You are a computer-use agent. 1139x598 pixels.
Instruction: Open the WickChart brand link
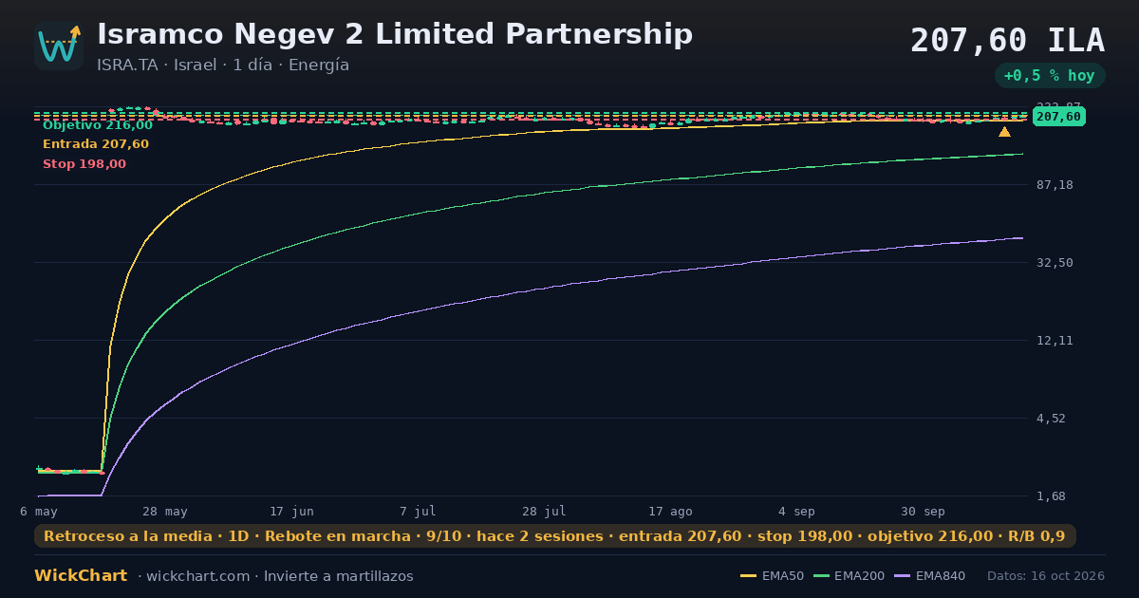click(x=81, y=576)
